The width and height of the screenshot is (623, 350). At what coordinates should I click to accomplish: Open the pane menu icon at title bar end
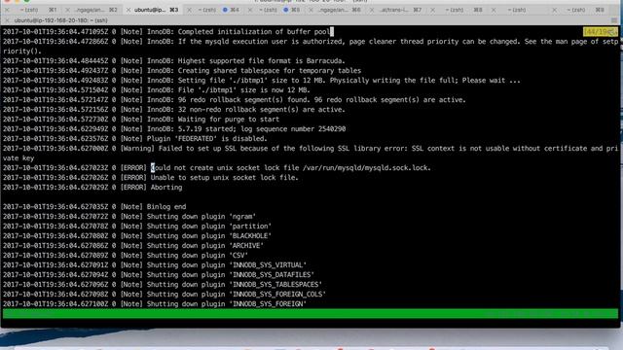(614, 20)
